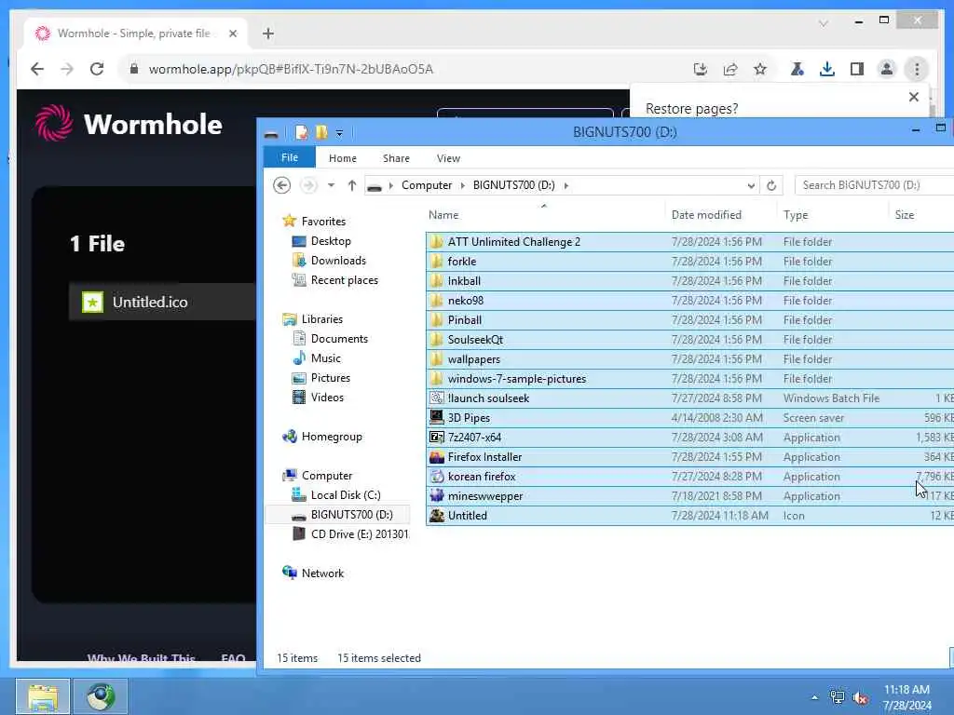Select Desktop in Favorites
Viewport: 954px width, 715px height.
tap(331, 241)
